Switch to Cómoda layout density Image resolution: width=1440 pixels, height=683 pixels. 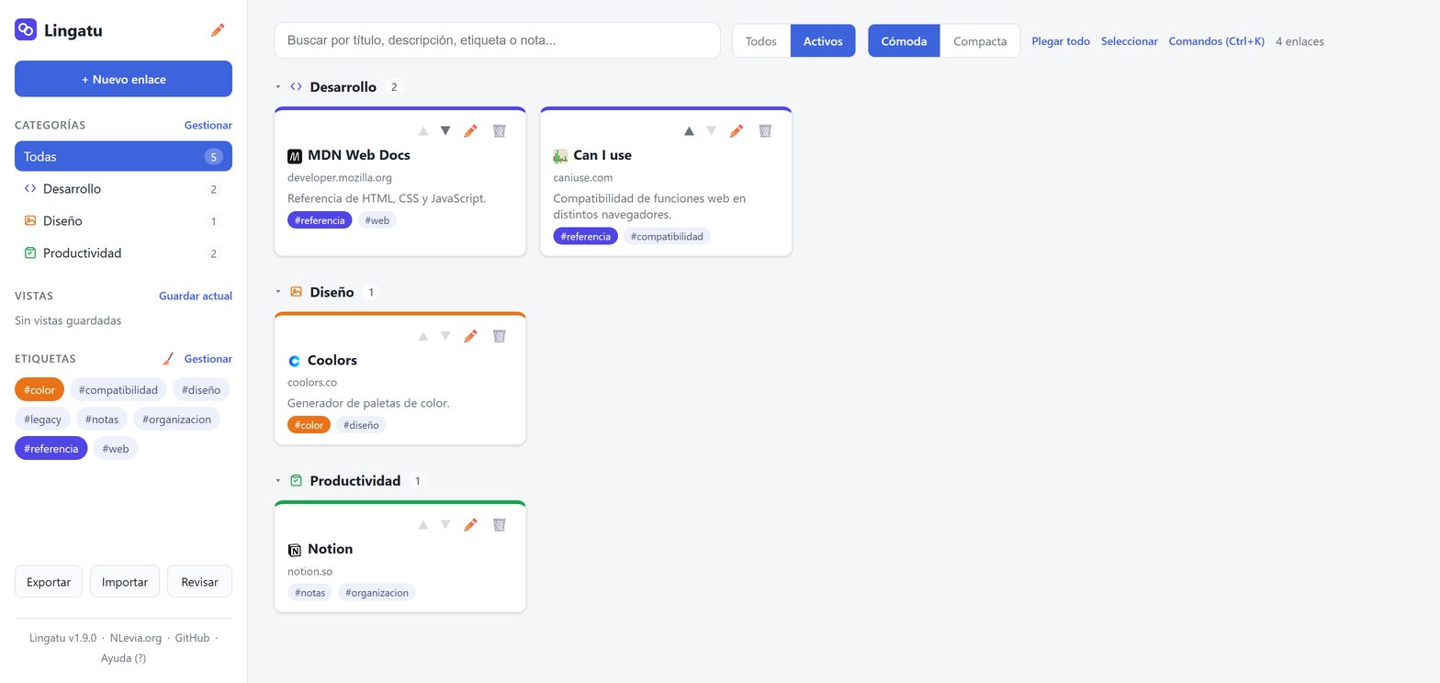point(904,41)
